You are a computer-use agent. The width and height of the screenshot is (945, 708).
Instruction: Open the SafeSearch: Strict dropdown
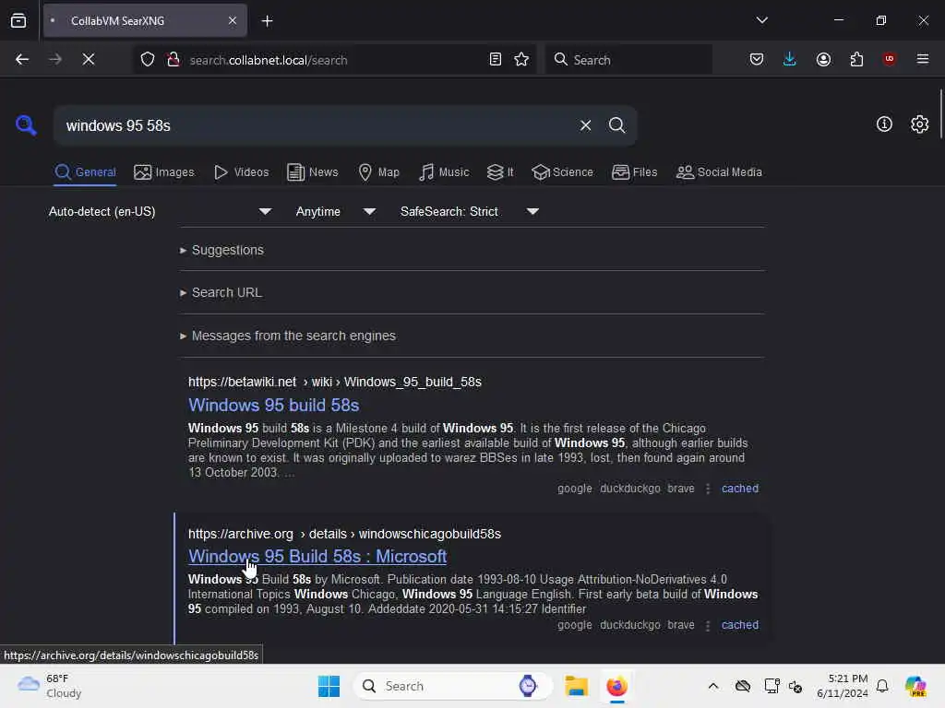pyautogui.click(x=470, y=211)
